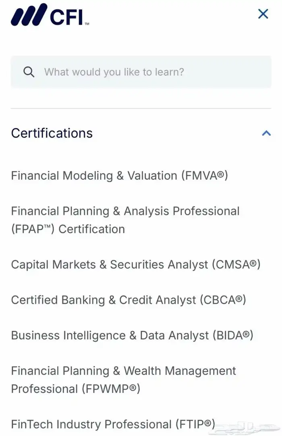Screen dimensions: 282x436
Task: Open Certified Banking & Credit Analyst (CBCA)
Action: coord(129,300)
